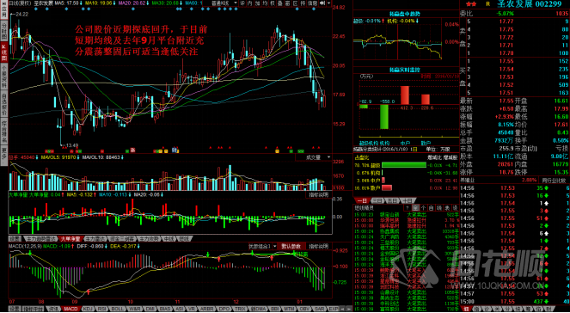570x313 pixels.
Task: Select the 五日 period toggle
Action: [392, 200]
